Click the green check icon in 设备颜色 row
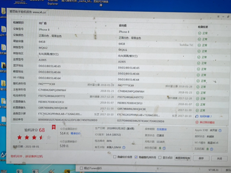This screenshot has width=231, height=173. point(199,39)
